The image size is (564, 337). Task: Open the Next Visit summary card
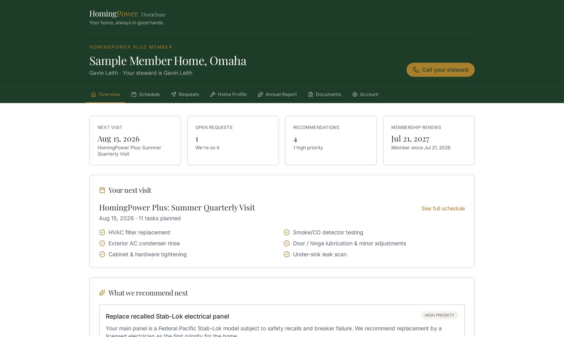click(135, 140)
